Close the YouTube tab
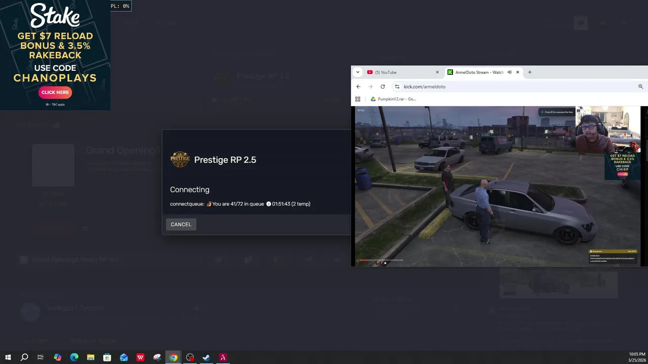Screen dimensions: 648x364 pos(437,72)
